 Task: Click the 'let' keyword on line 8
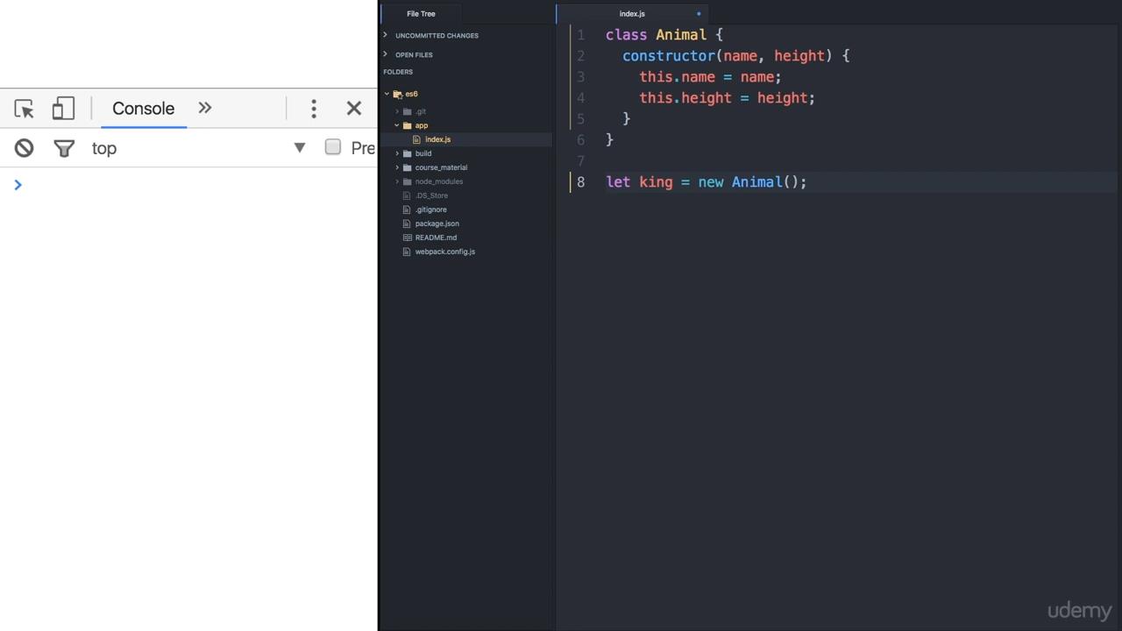click(x=618, y=182)
